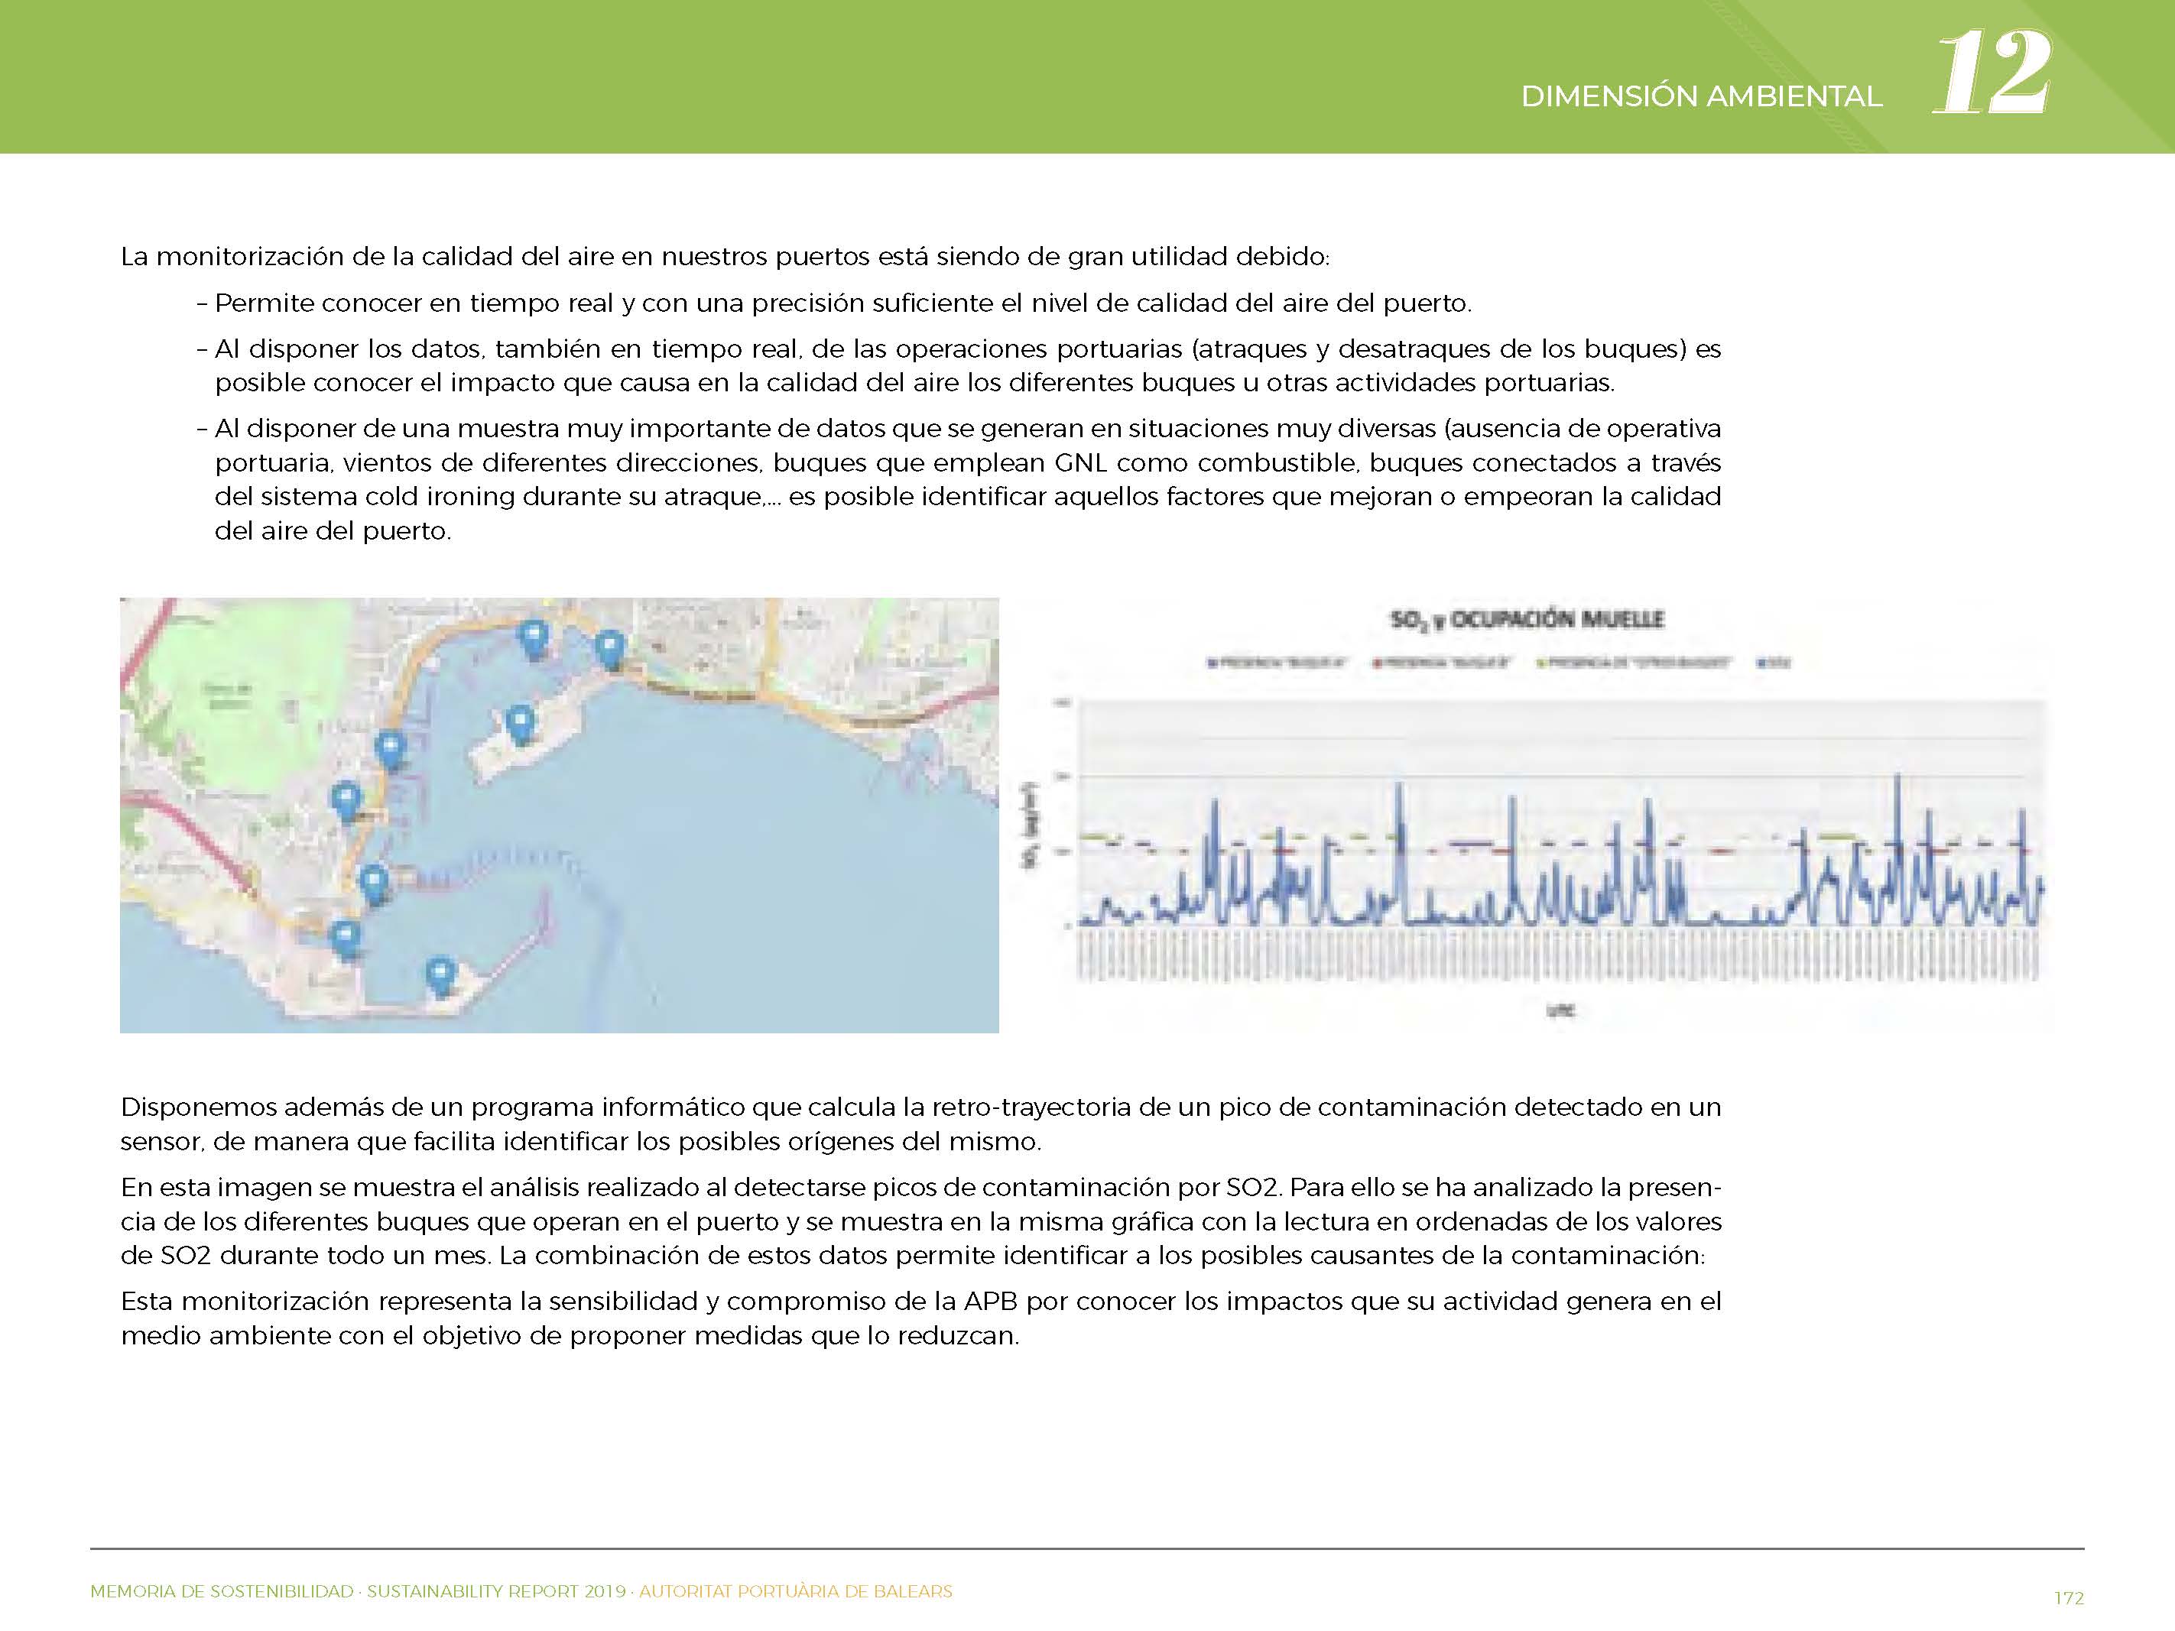This screenshot has width=2175, height=1631.
Task: Click the page number 172
Action: pos(2069,1599)
